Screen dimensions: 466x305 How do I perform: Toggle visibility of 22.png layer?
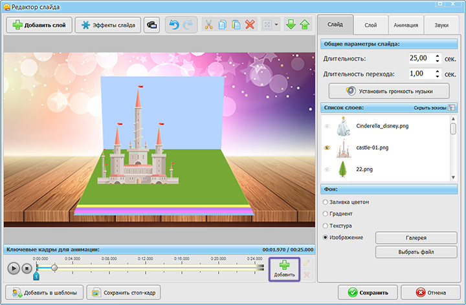tap(327, 169)
